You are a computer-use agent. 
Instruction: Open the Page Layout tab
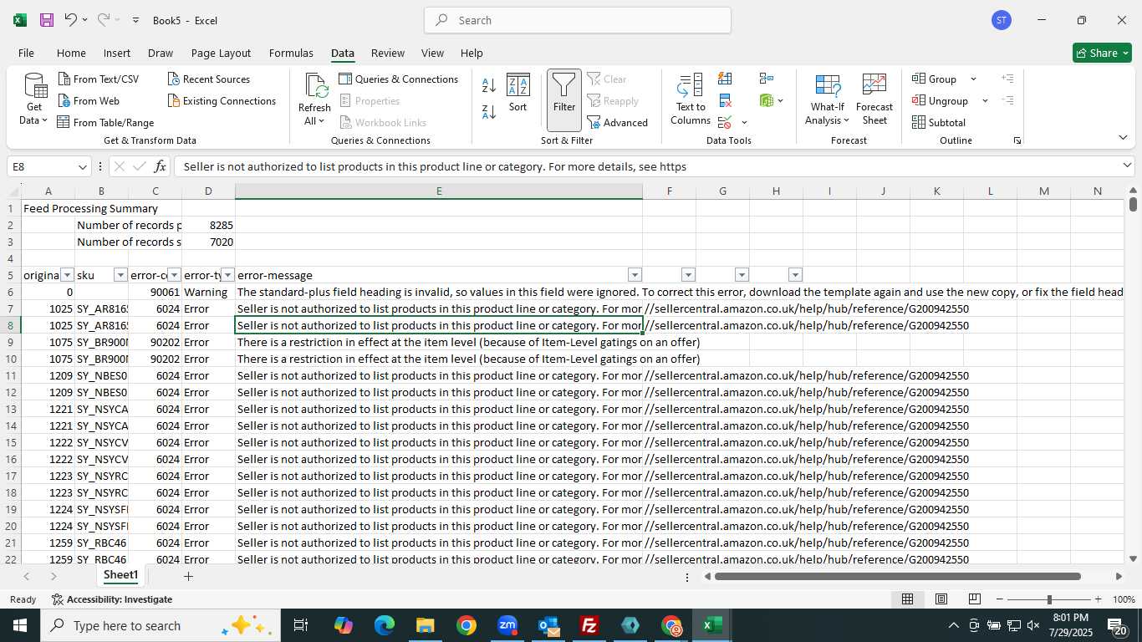(221, 53)
